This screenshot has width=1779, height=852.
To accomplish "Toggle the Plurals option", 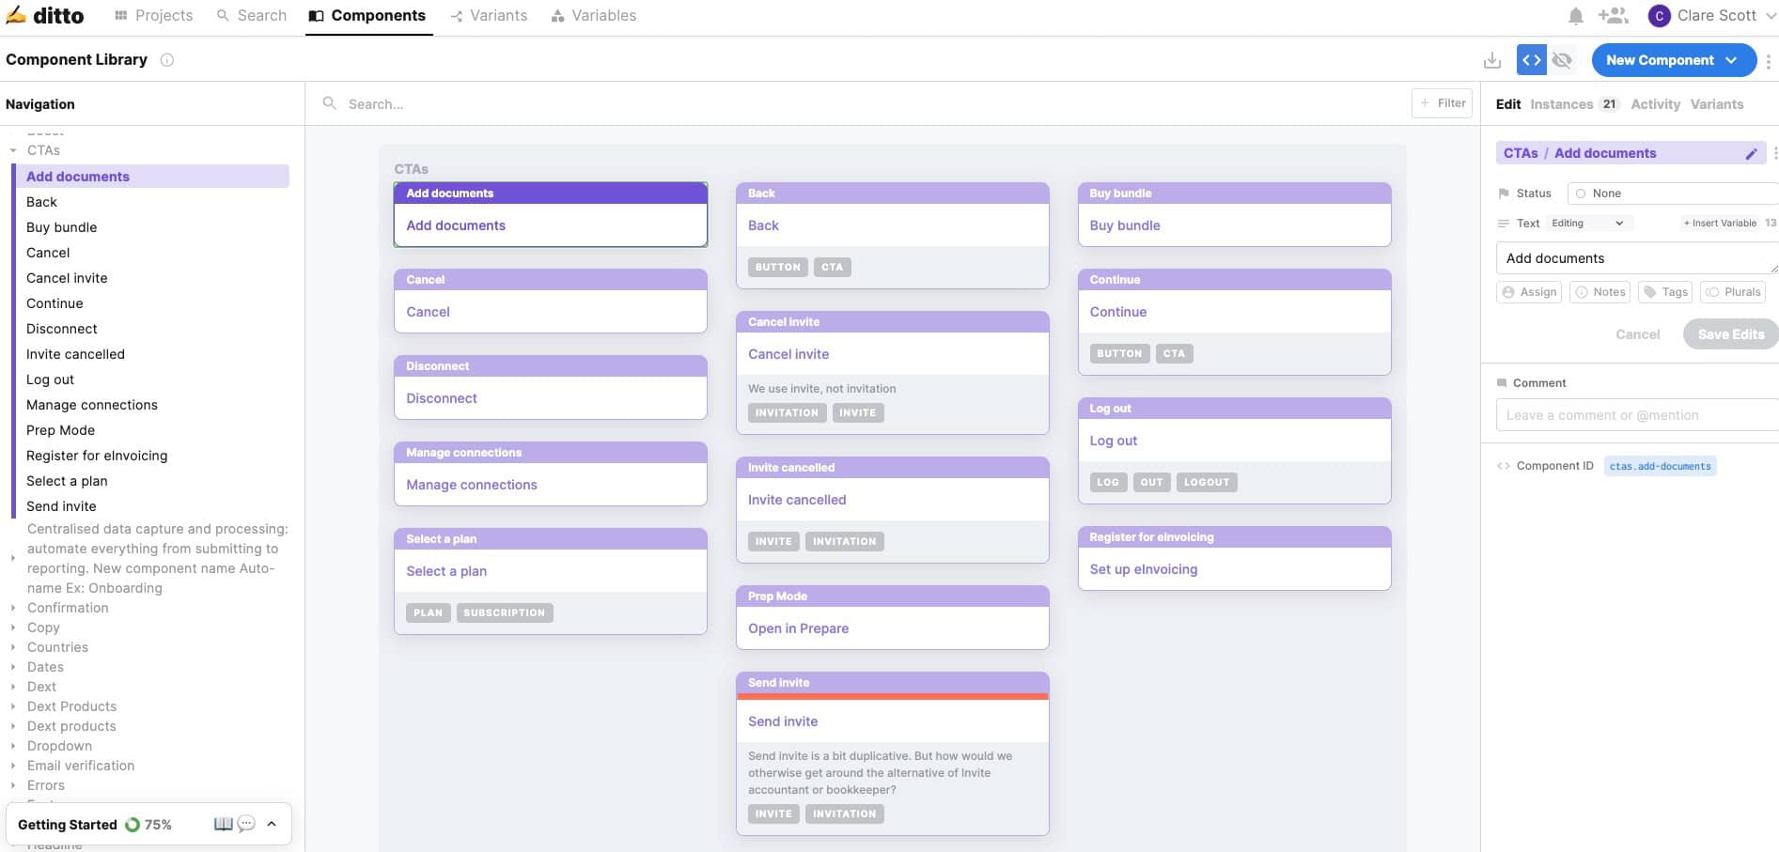I will (x=1733, y=292).
